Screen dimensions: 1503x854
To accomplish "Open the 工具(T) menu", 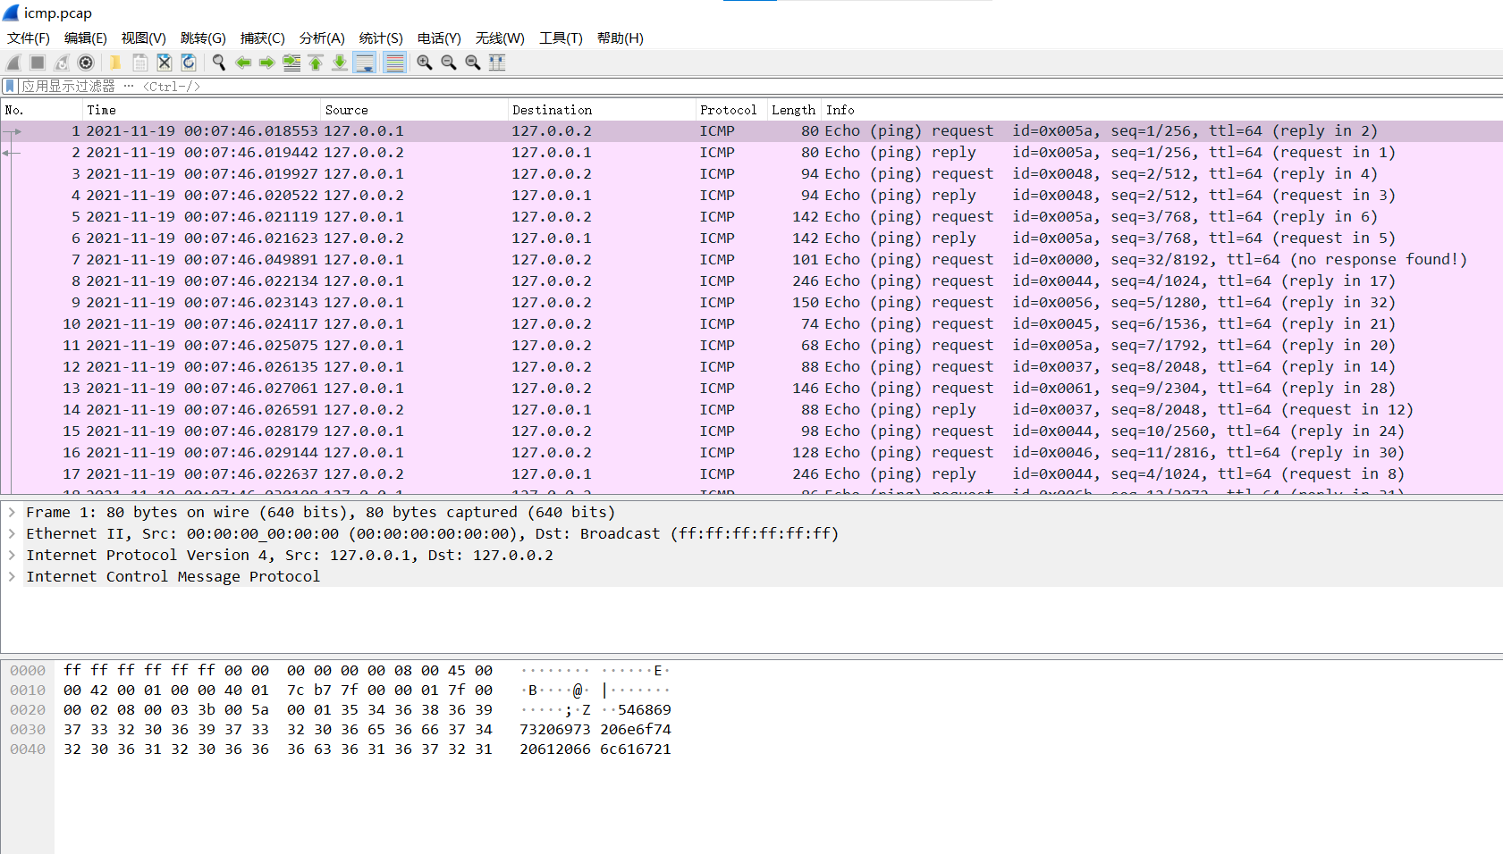I will click(x=561, y=38).
